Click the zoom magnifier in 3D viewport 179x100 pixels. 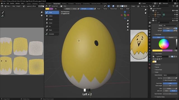[128, 21]
